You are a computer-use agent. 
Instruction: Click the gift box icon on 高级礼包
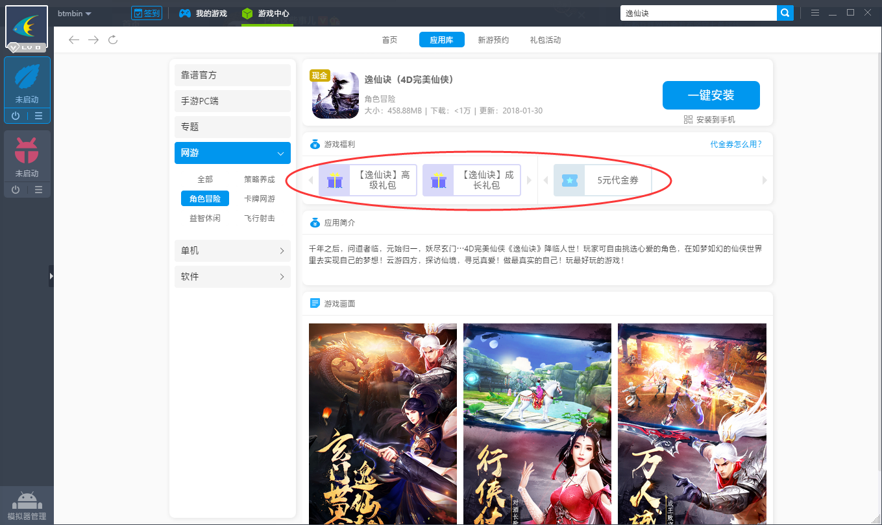point(335,180)
